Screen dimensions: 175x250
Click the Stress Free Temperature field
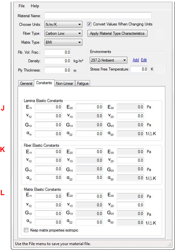pos(139,69)
